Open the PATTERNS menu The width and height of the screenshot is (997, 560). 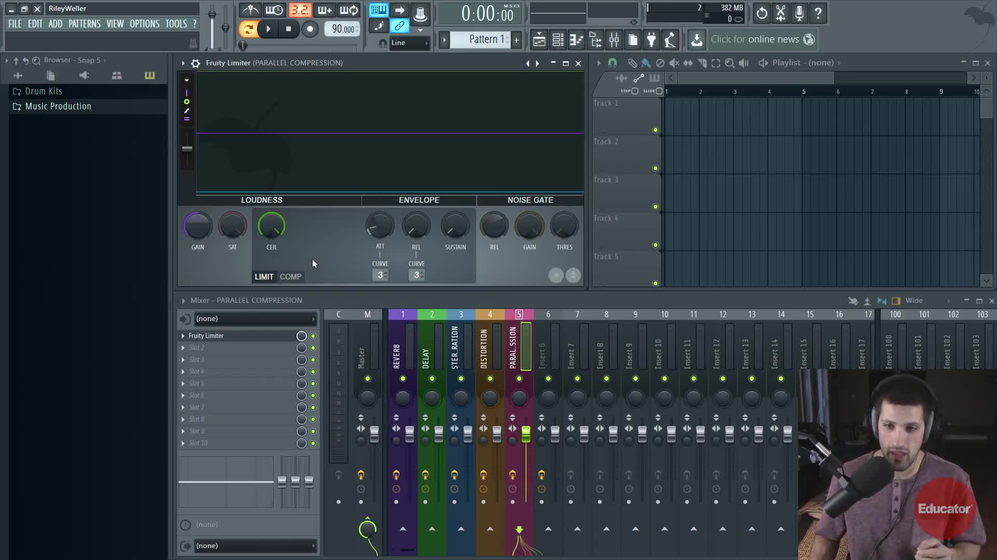coord(84,24)
